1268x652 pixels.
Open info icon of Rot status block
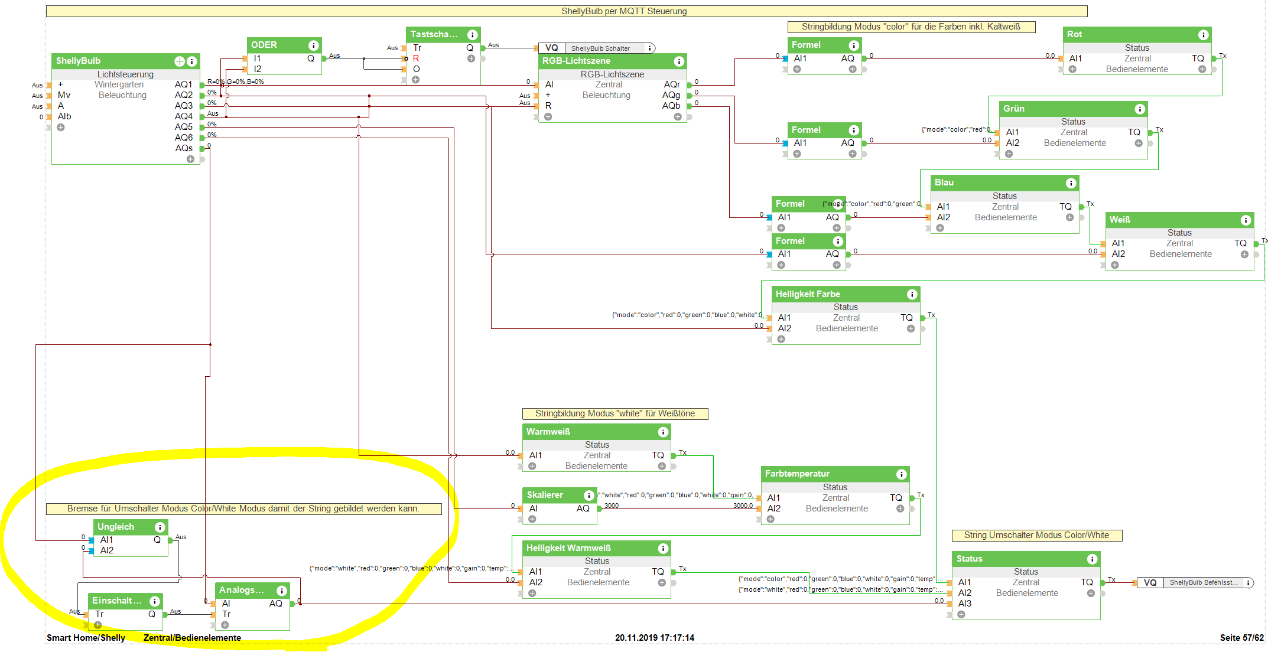tap(1203, 35)
